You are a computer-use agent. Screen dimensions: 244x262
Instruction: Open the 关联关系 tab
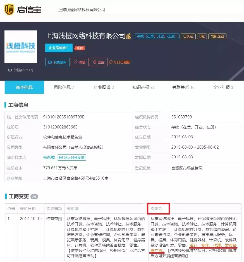pyautogui.click(x=183, y=87)
